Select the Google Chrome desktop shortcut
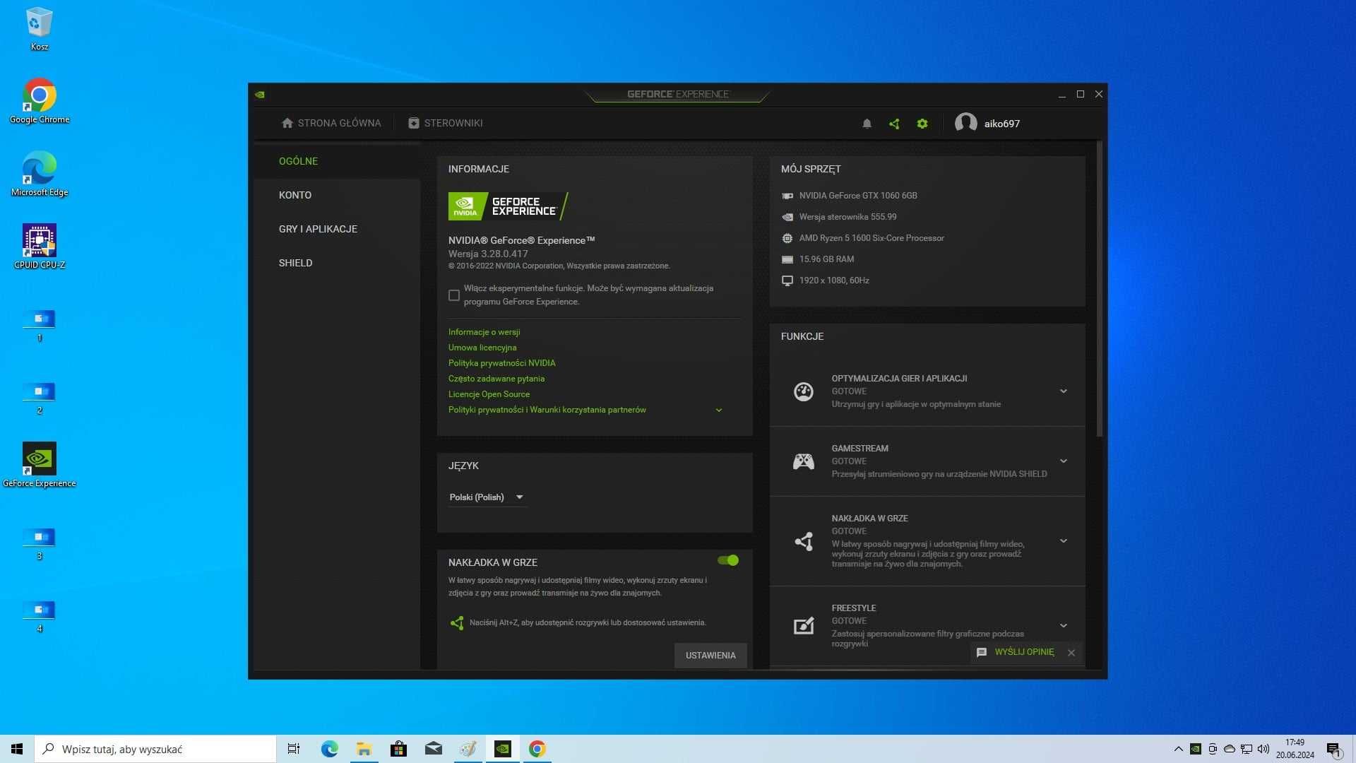This screenshot has height=763, width=1356. point(40,101)
